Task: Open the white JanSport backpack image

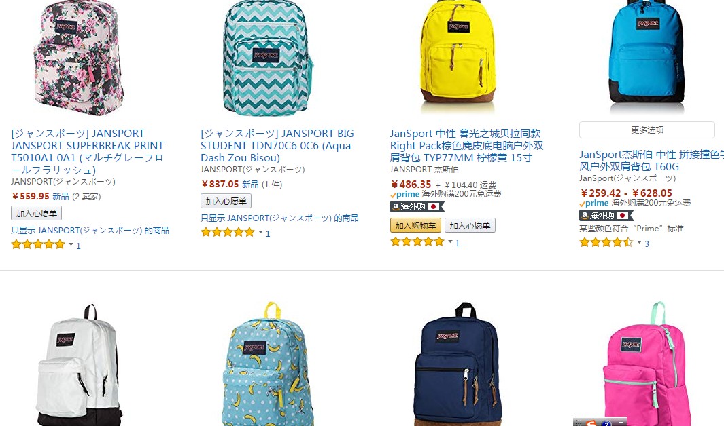Action: pyautogui.click(x=78, y=364)
